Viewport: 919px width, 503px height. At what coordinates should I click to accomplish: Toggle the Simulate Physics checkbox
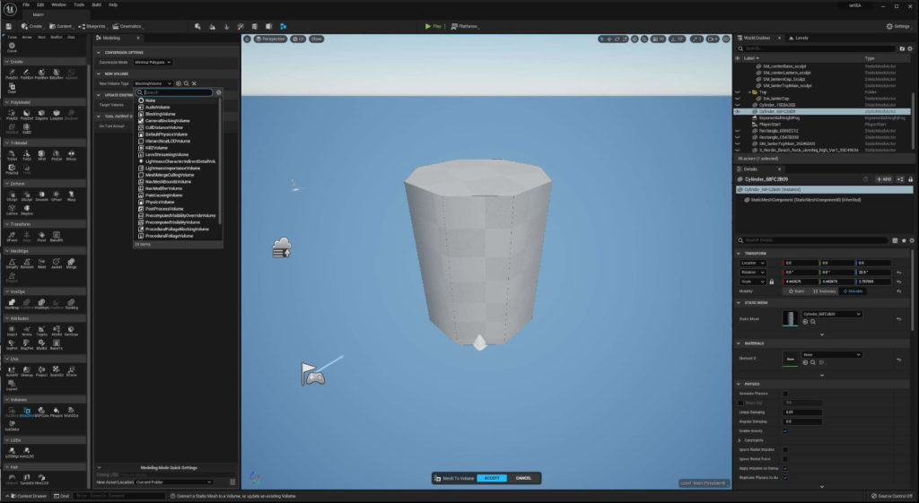point(785,394)
